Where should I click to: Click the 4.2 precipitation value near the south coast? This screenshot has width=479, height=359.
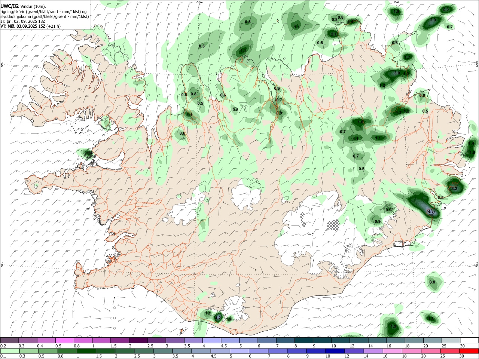click(x=219, y=318)
